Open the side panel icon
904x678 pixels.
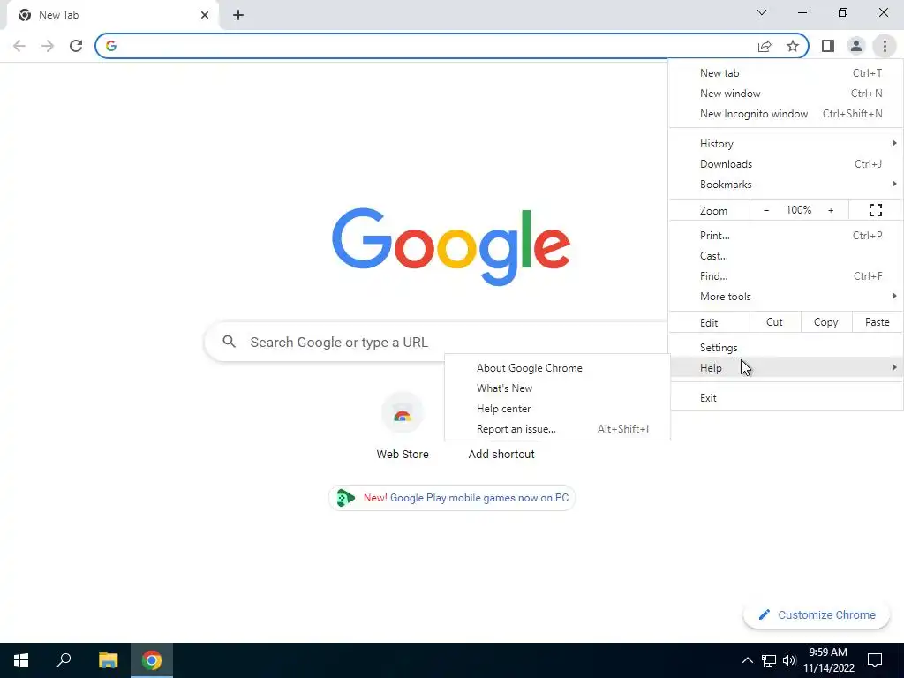(x=828, y=46)
